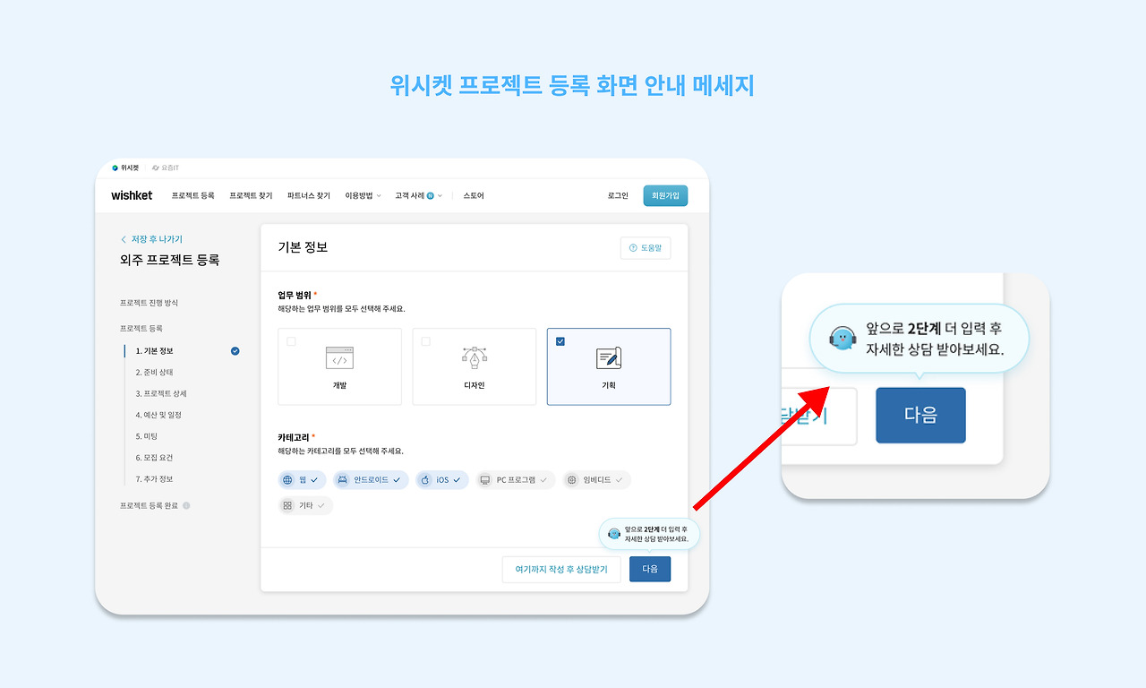Select the 기획 document icon
The height and width of the screenshot is (688, 1146).
click(x=609, y=357)
